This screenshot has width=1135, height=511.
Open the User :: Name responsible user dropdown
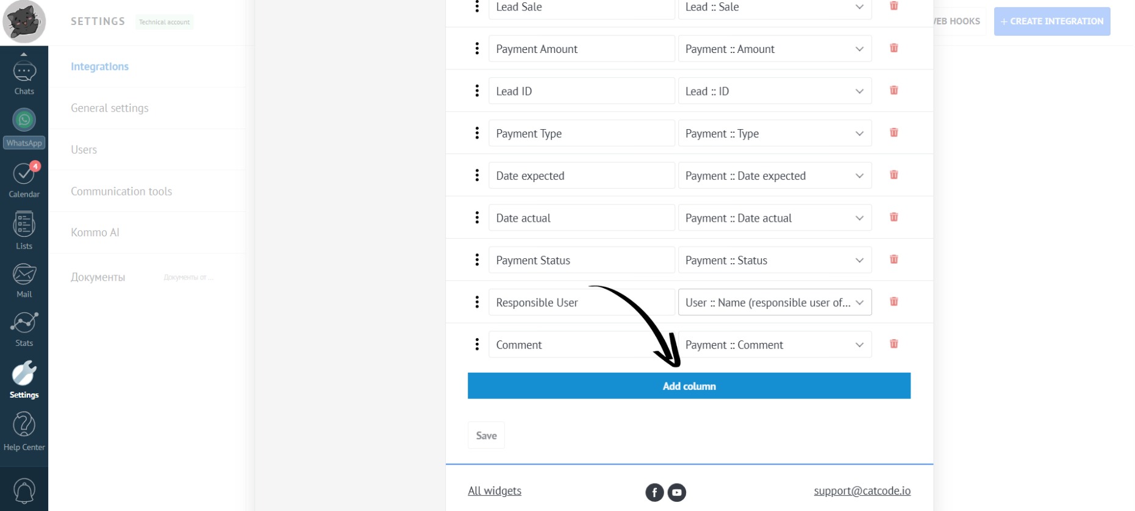point(775,302)
